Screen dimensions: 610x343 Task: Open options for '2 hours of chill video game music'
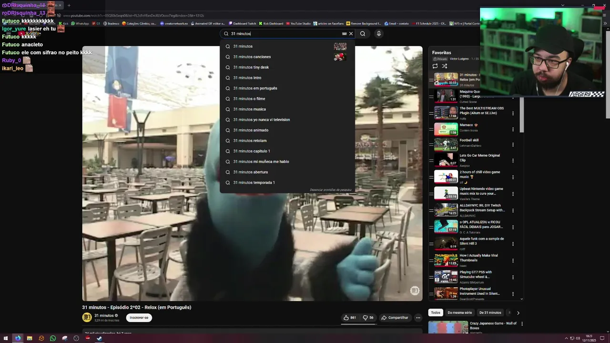click(x=513, y=177)
